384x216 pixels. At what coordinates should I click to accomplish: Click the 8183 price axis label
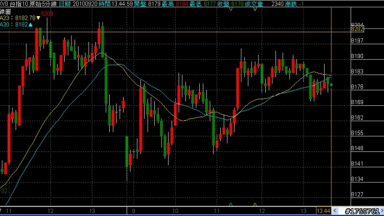[x=358, y=71]
